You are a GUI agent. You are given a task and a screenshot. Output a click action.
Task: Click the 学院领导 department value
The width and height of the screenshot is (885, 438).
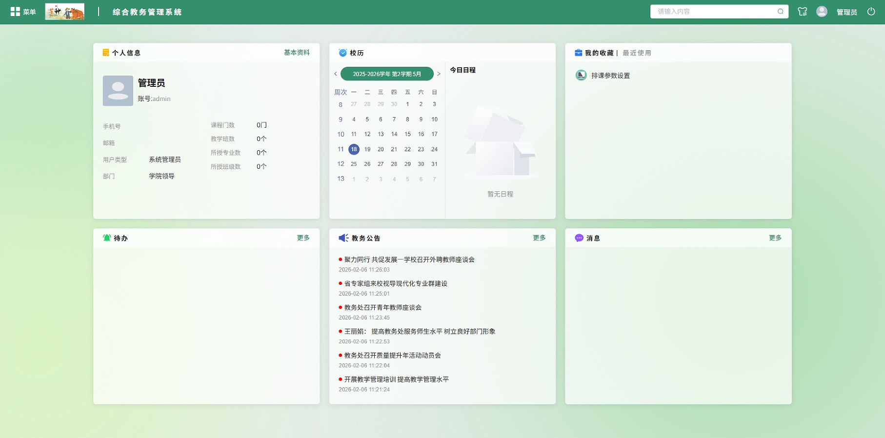pos(161,176)
